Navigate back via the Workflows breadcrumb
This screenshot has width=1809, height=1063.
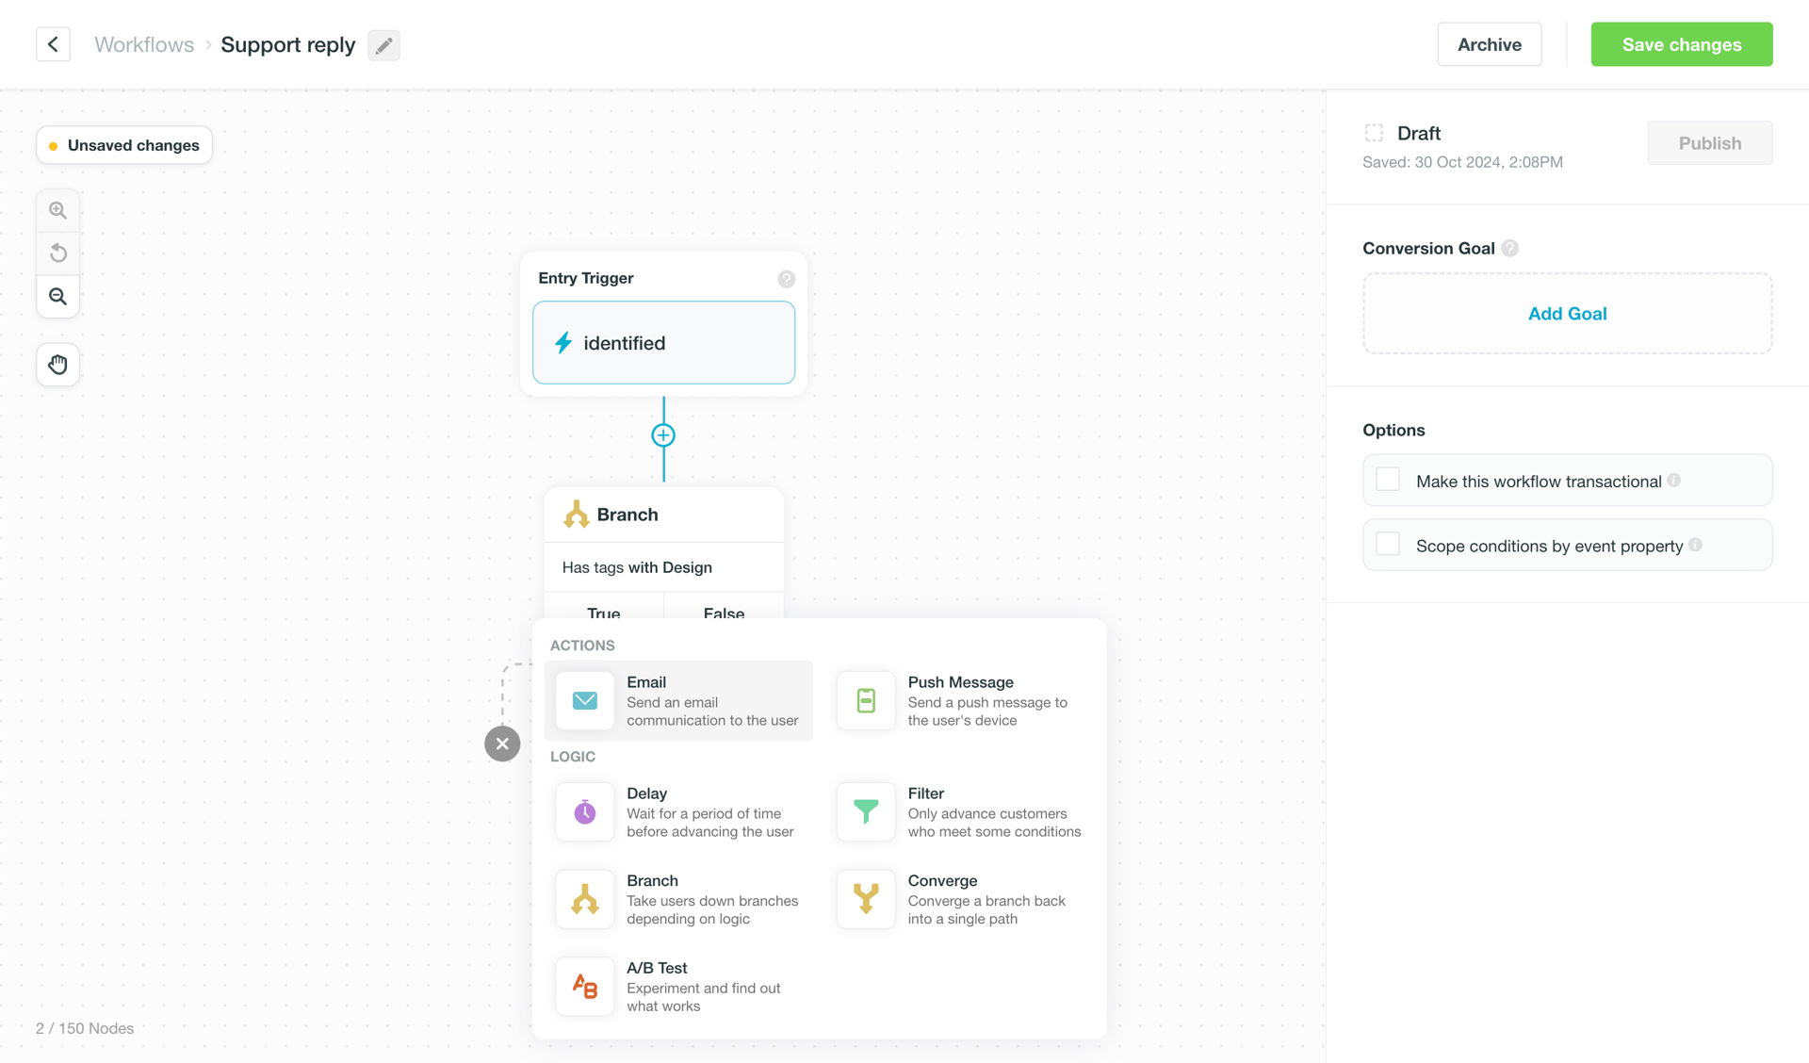143,44
